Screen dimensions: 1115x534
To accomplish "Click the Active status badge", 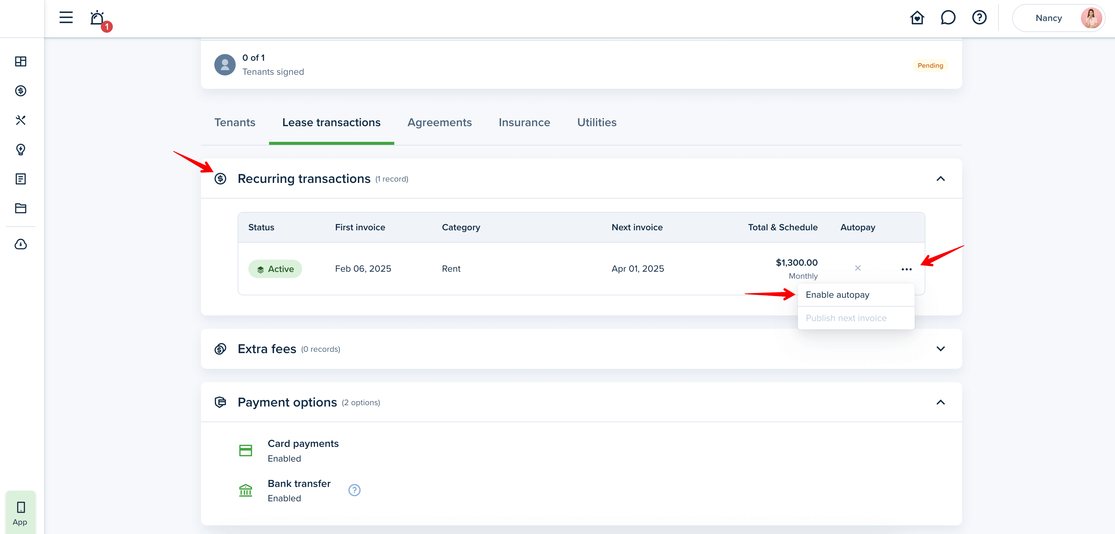I will click(275, 269).
